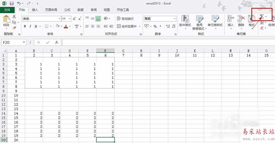275x143 pixels.
Task: Open the font size 11 dropdown
Action: pyautogui.click(x=70, y=19)
